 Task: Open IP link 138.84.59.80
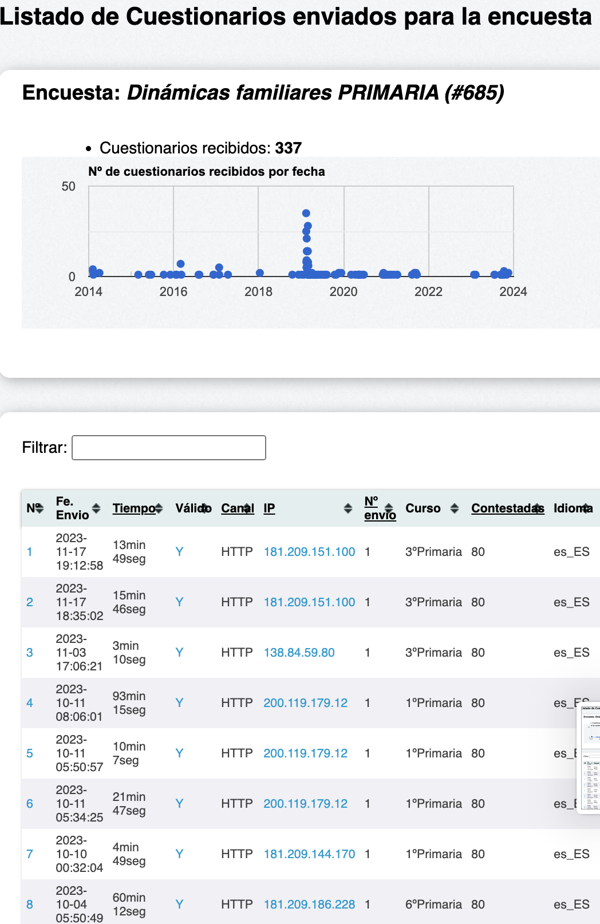point(299,653)
